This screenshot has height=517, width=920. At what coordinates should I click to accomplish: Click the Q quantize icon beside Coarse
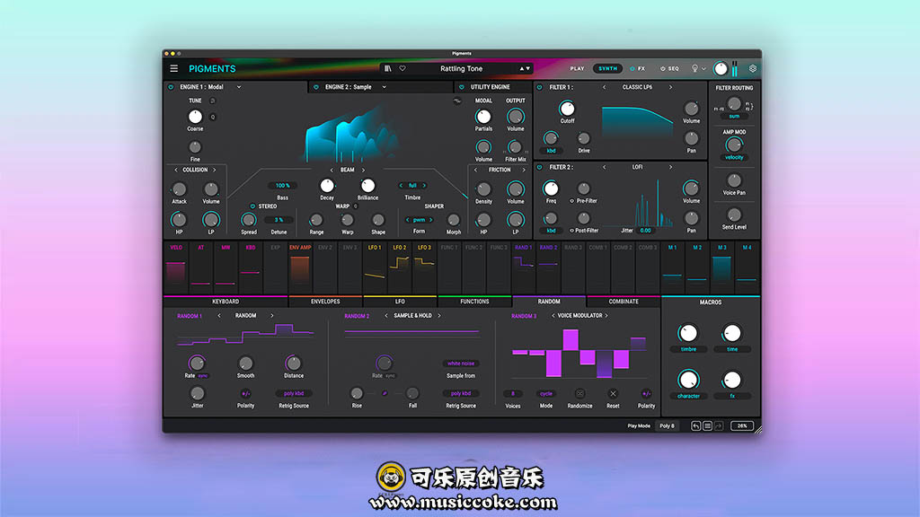coord(212,117)
